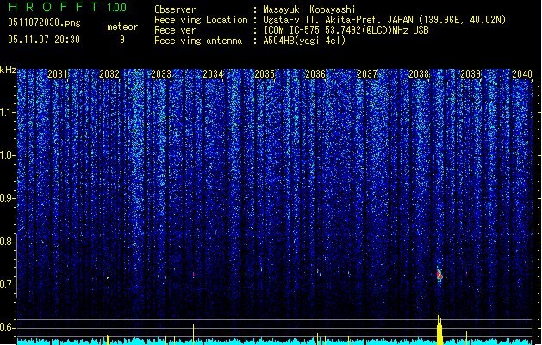The image size is (542, 345).
Task: Click the 'Receiving Location' label
Action: coord(201,20)
